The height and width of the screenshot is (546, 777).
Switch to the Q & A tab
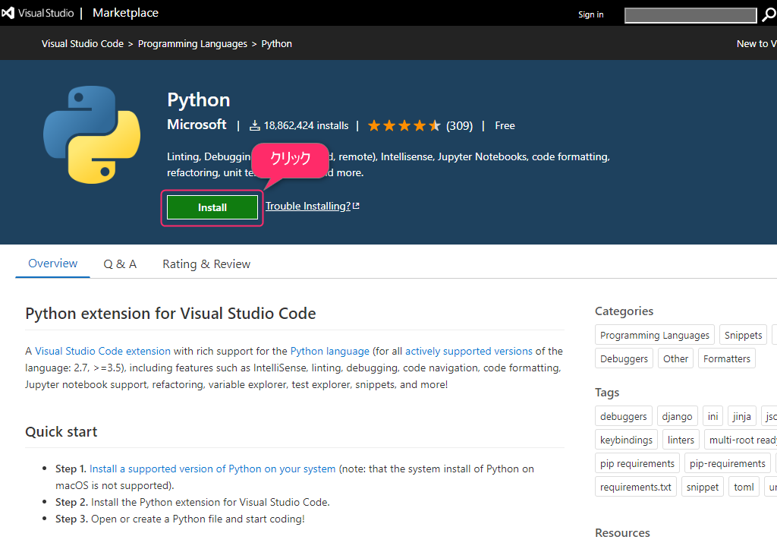click(x=120, y=264)
